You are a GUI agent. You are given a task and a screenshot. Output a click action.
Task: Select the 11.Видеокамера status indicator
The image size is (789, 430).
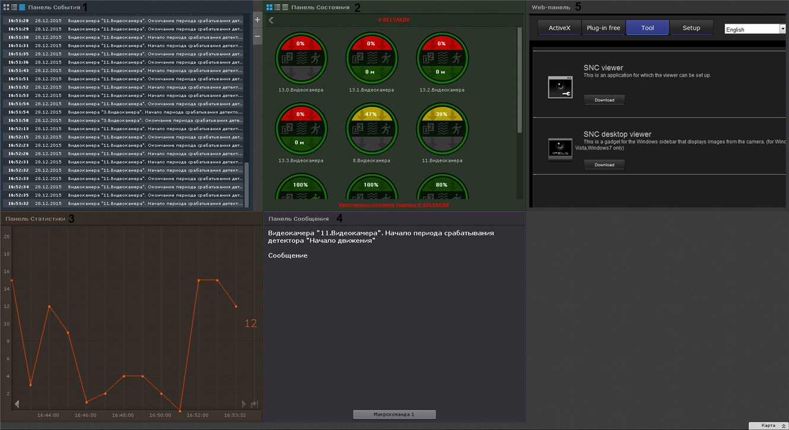pyautogui.click(x=442, y=129)
